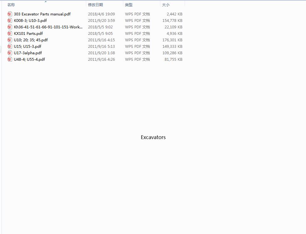Toggle sort arrow above the 名称 column
Screen dimensions: 306x234
46,2
